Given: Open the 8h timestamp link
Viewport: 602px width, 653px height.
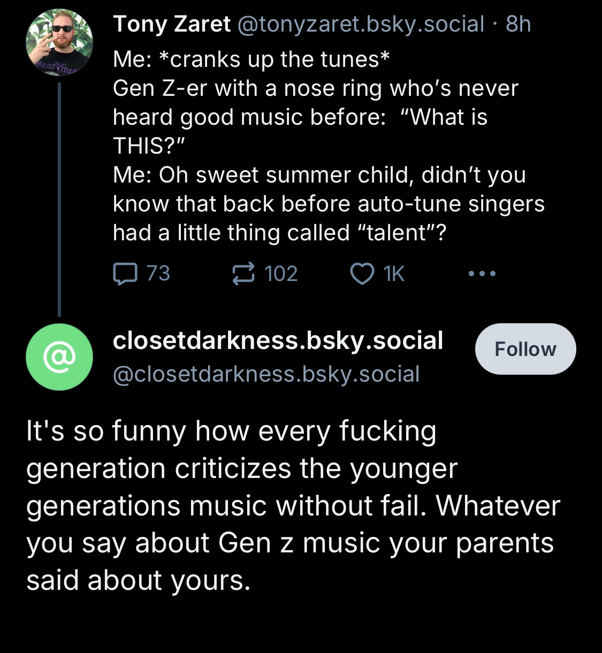Looking at the screenshot, I should click(x=518, y=24).
